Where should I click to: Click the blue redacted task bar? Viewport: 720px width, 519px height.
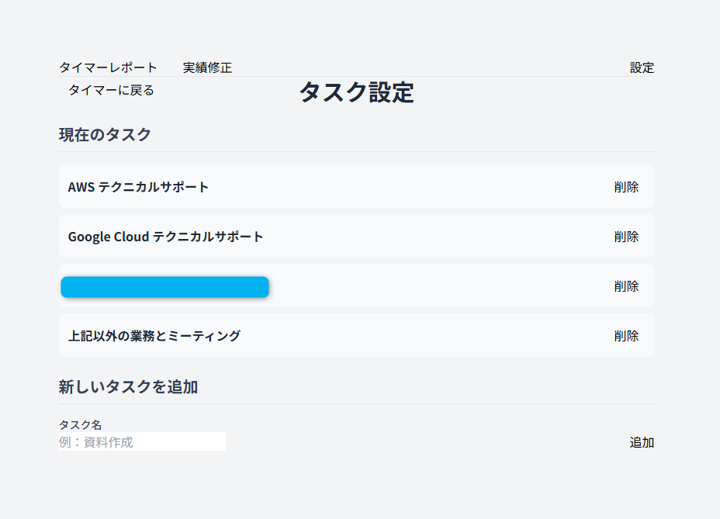click(164, 287)
